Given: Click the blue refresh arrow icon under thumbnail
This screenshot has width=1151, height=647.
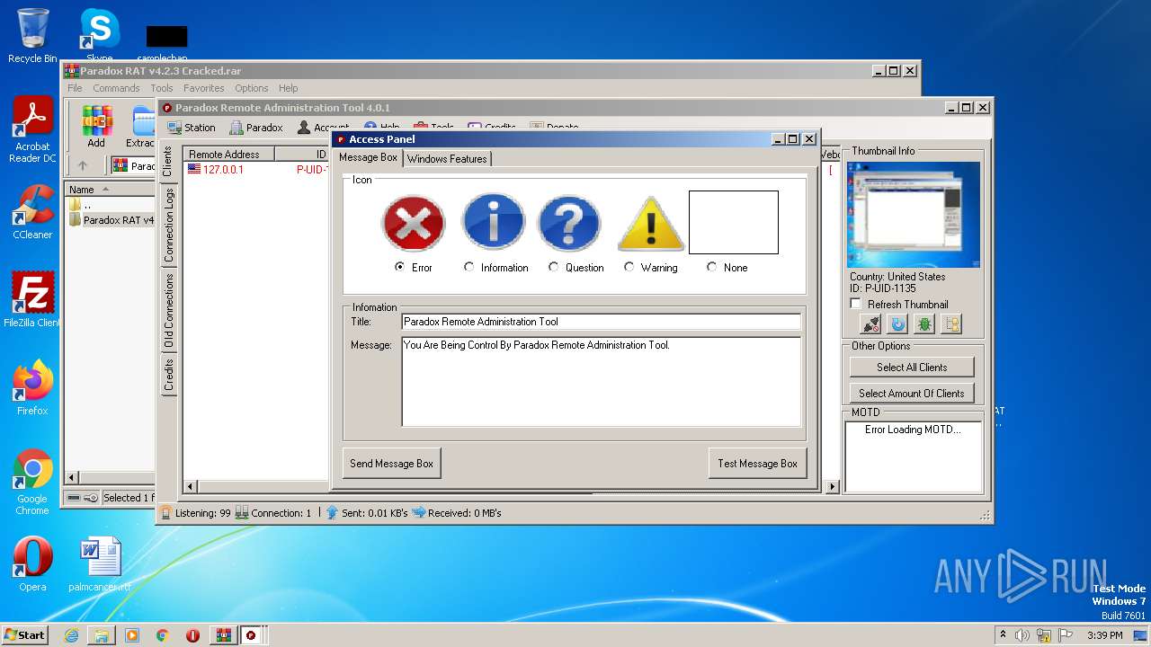Looking at the screenshot, I should pos(897,324).
